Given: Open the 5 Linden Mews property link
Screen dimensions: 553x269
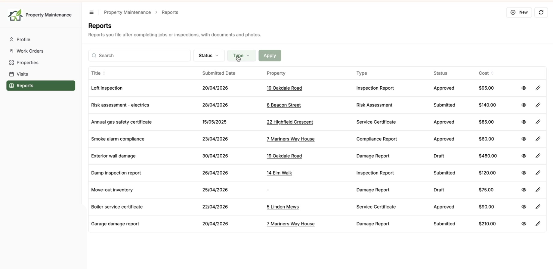Looking at the screenshot, I should 283,207.
